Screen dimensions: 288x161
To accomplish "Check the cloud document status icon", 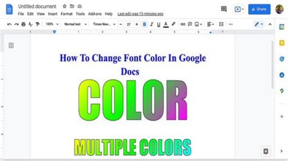I will pos(80,6).
